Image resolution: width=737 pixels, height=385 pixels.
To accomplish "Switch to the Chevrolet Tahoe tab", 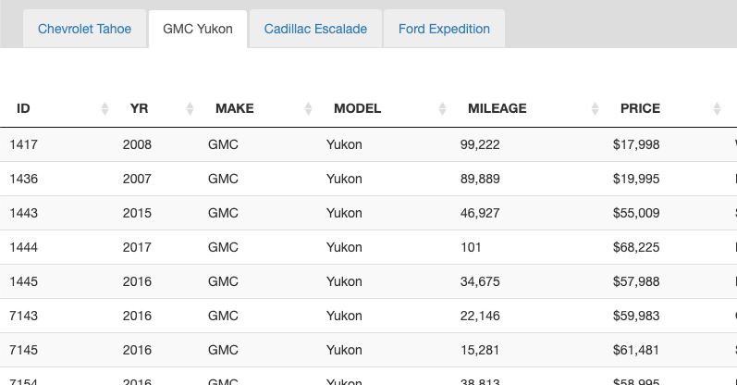I will tap(84, 29).
